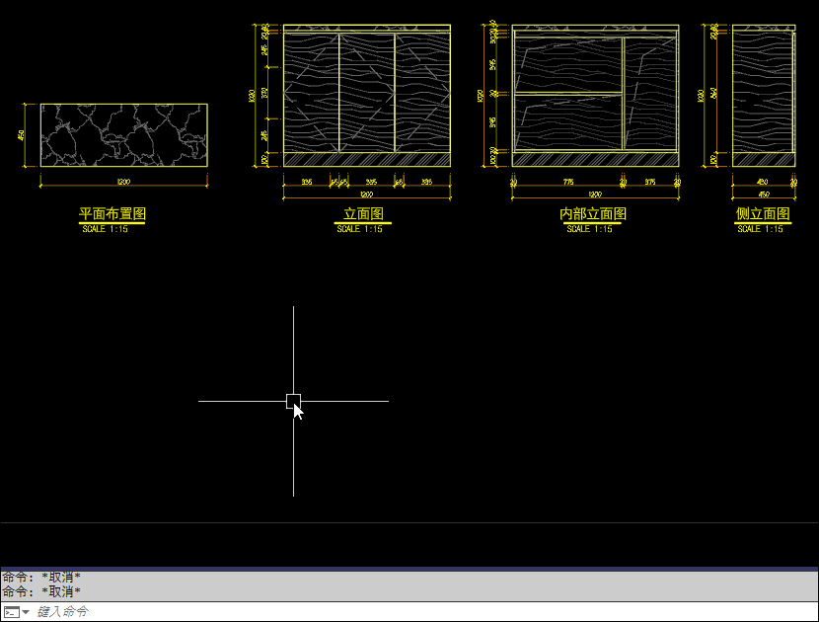Pick the SCALE 1:15 text under 侧立面图
Screen dimensions: 819x622
[760, 229]
